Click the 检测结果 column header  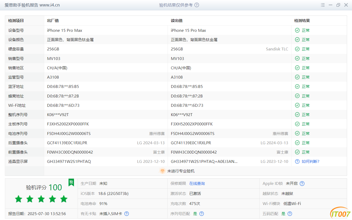point(302,21)
